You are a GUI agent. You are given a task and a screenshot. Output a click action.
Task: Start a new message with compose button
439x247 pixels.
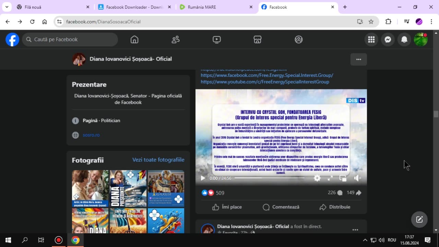point(419,220)
